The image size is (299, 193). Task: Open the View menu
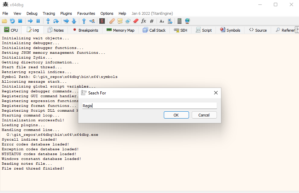pos(17,13)
